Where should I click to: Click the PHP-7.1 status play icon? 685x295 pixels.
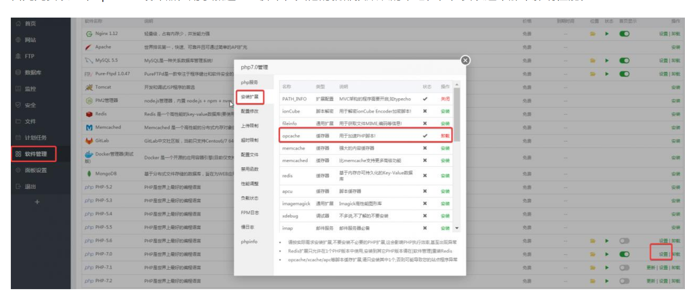607,267
